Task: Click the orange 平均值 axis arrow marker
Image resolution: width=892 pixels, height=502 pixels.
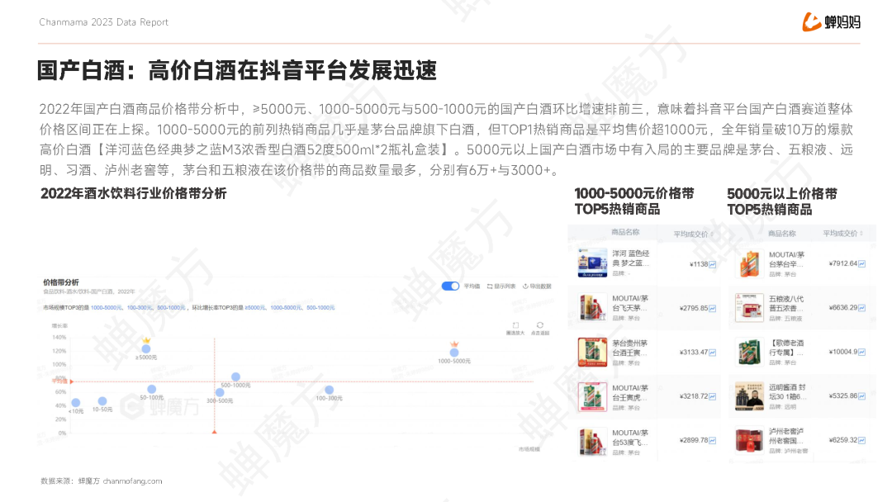Action: (x=72, y=381)
